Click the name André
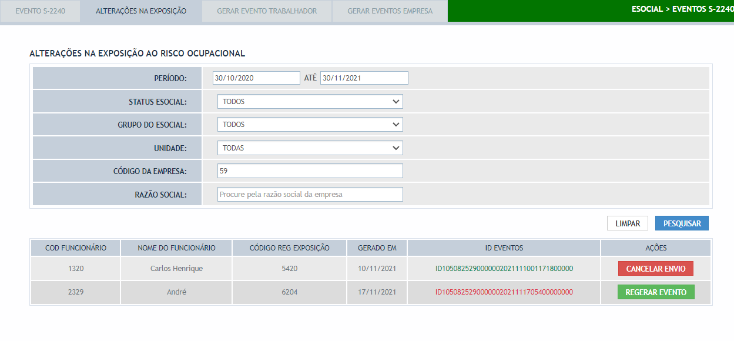 [176, 292]
